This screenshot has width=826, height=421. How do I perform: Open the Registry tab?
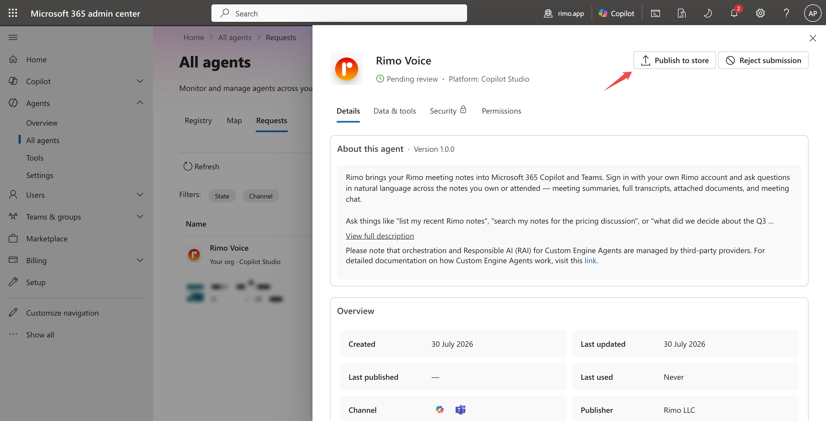(198, 120)
